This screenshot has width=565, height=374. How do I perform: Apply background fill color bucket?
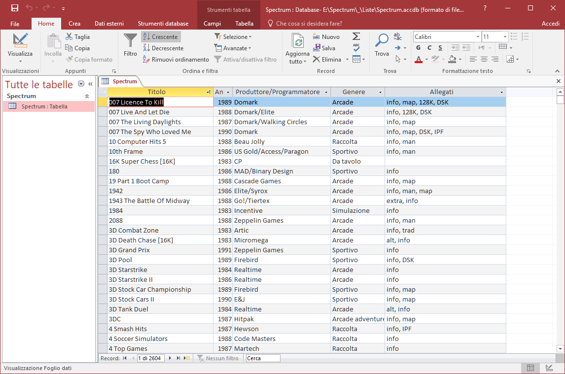[x=453, y=59]
